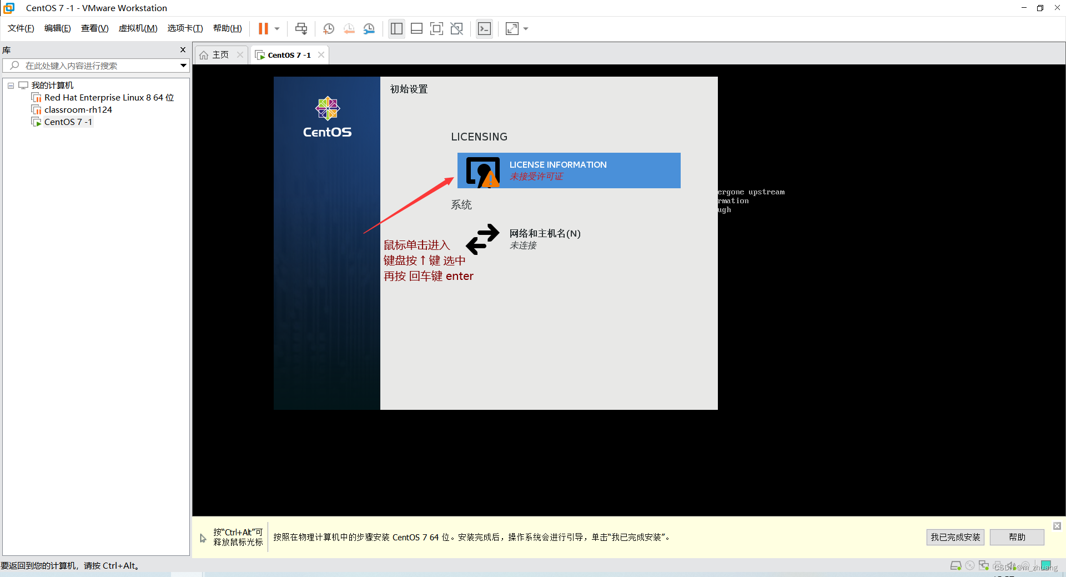Toggle the console view icon
The height and width of the screenshot is (577, 1066).
pos(484,28)
